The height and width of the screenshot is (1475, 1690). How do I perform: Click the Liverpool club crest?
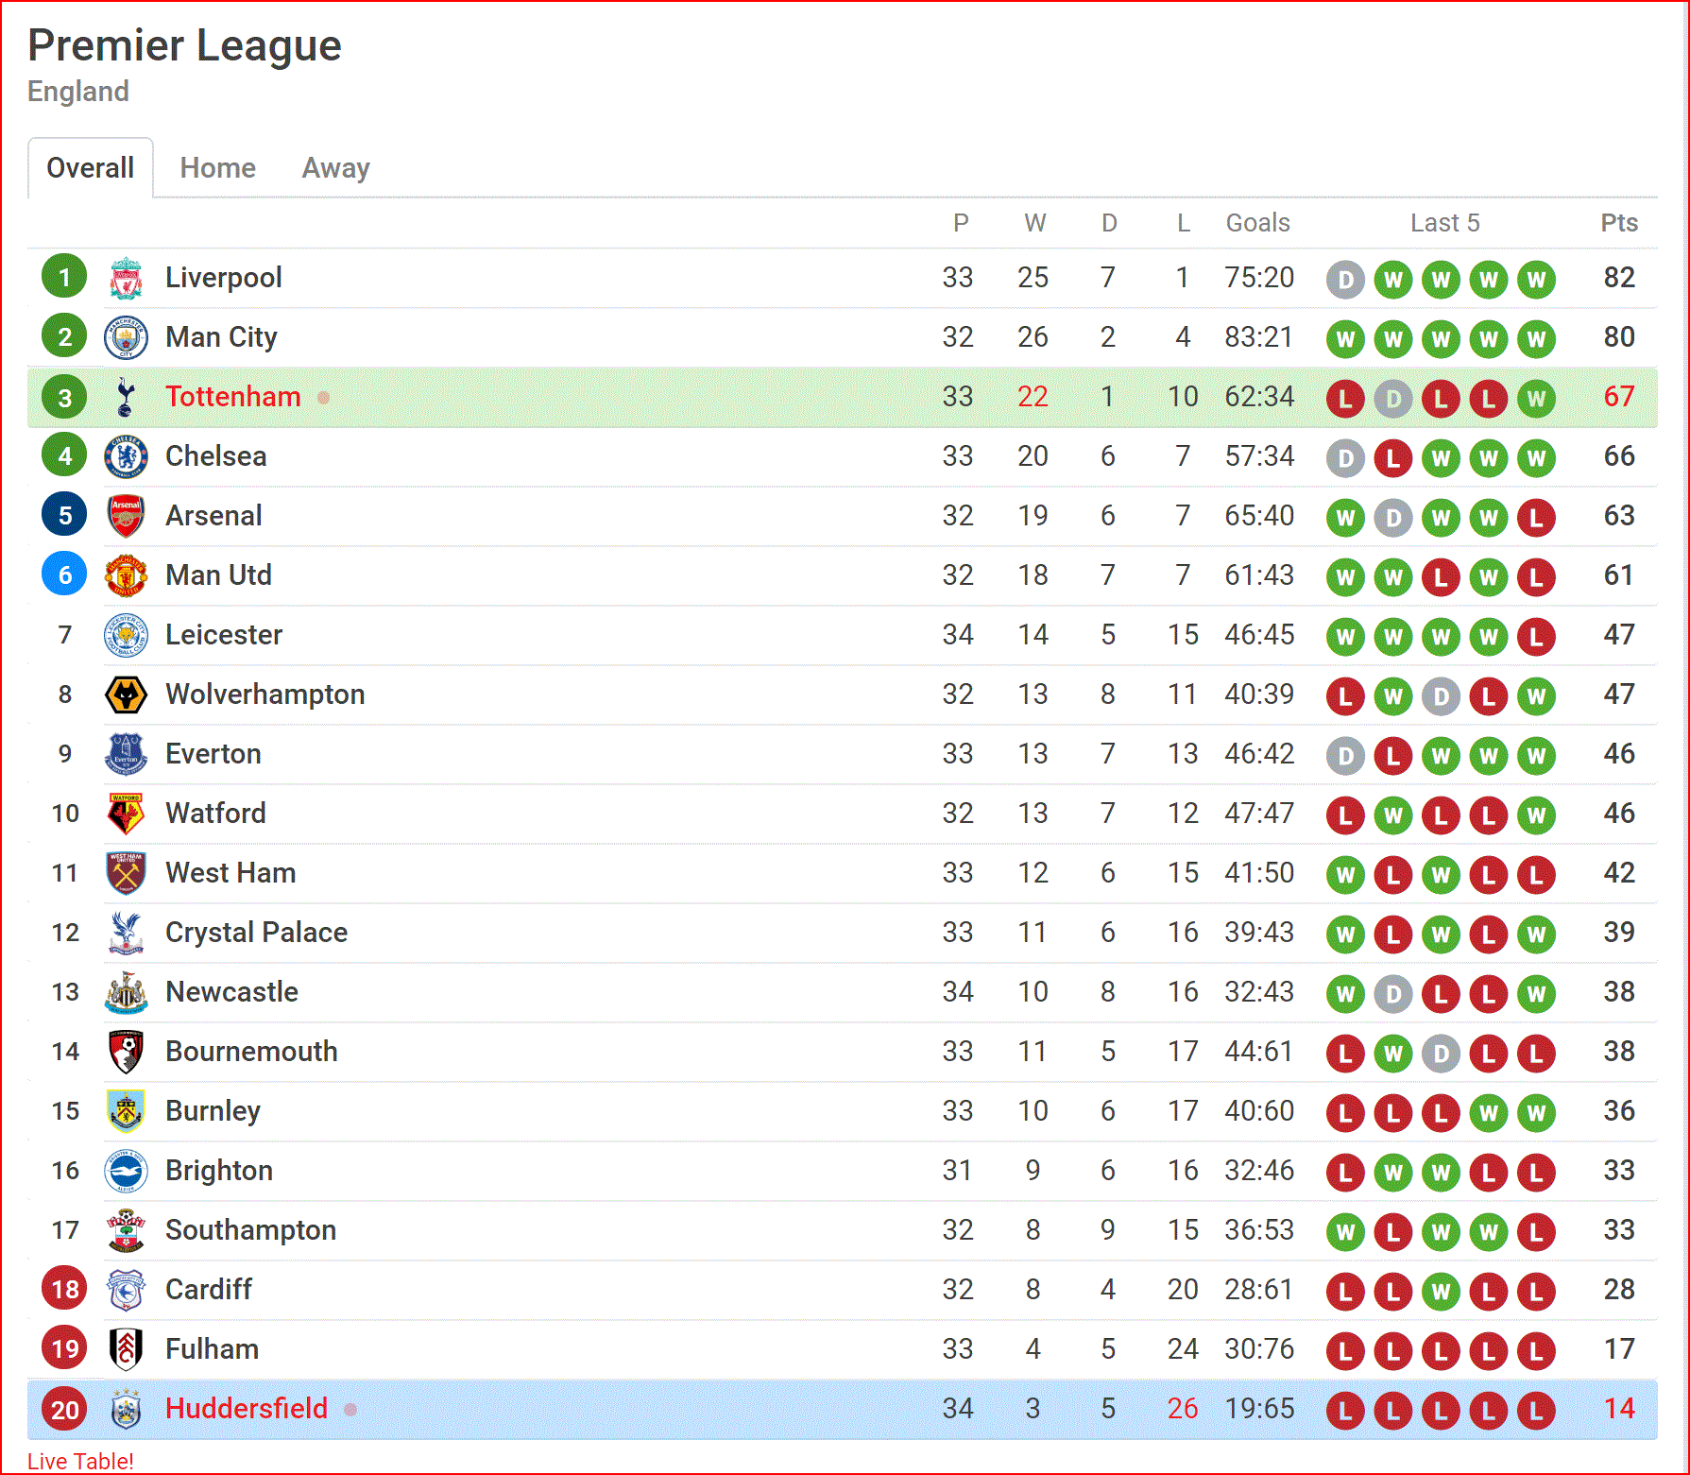pos(126,278)
